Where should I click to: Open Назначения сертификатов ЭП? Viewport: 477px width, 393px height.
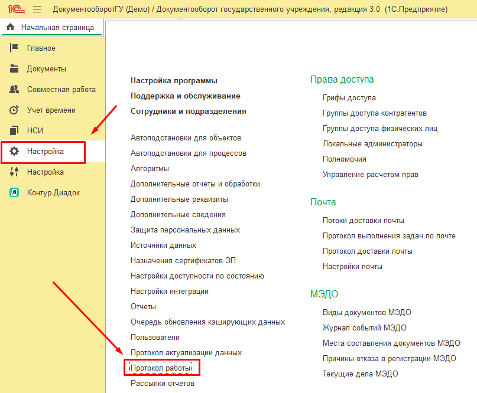point(183,261)
